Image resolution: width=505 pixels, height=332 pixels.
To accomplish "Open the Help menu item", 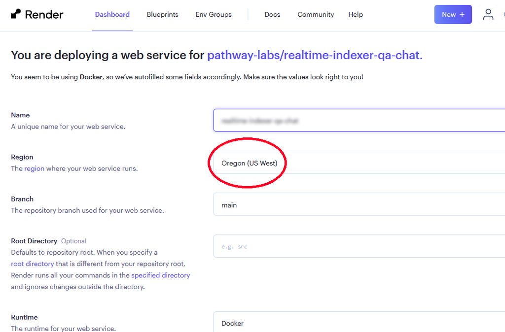I will coord(356,15).
